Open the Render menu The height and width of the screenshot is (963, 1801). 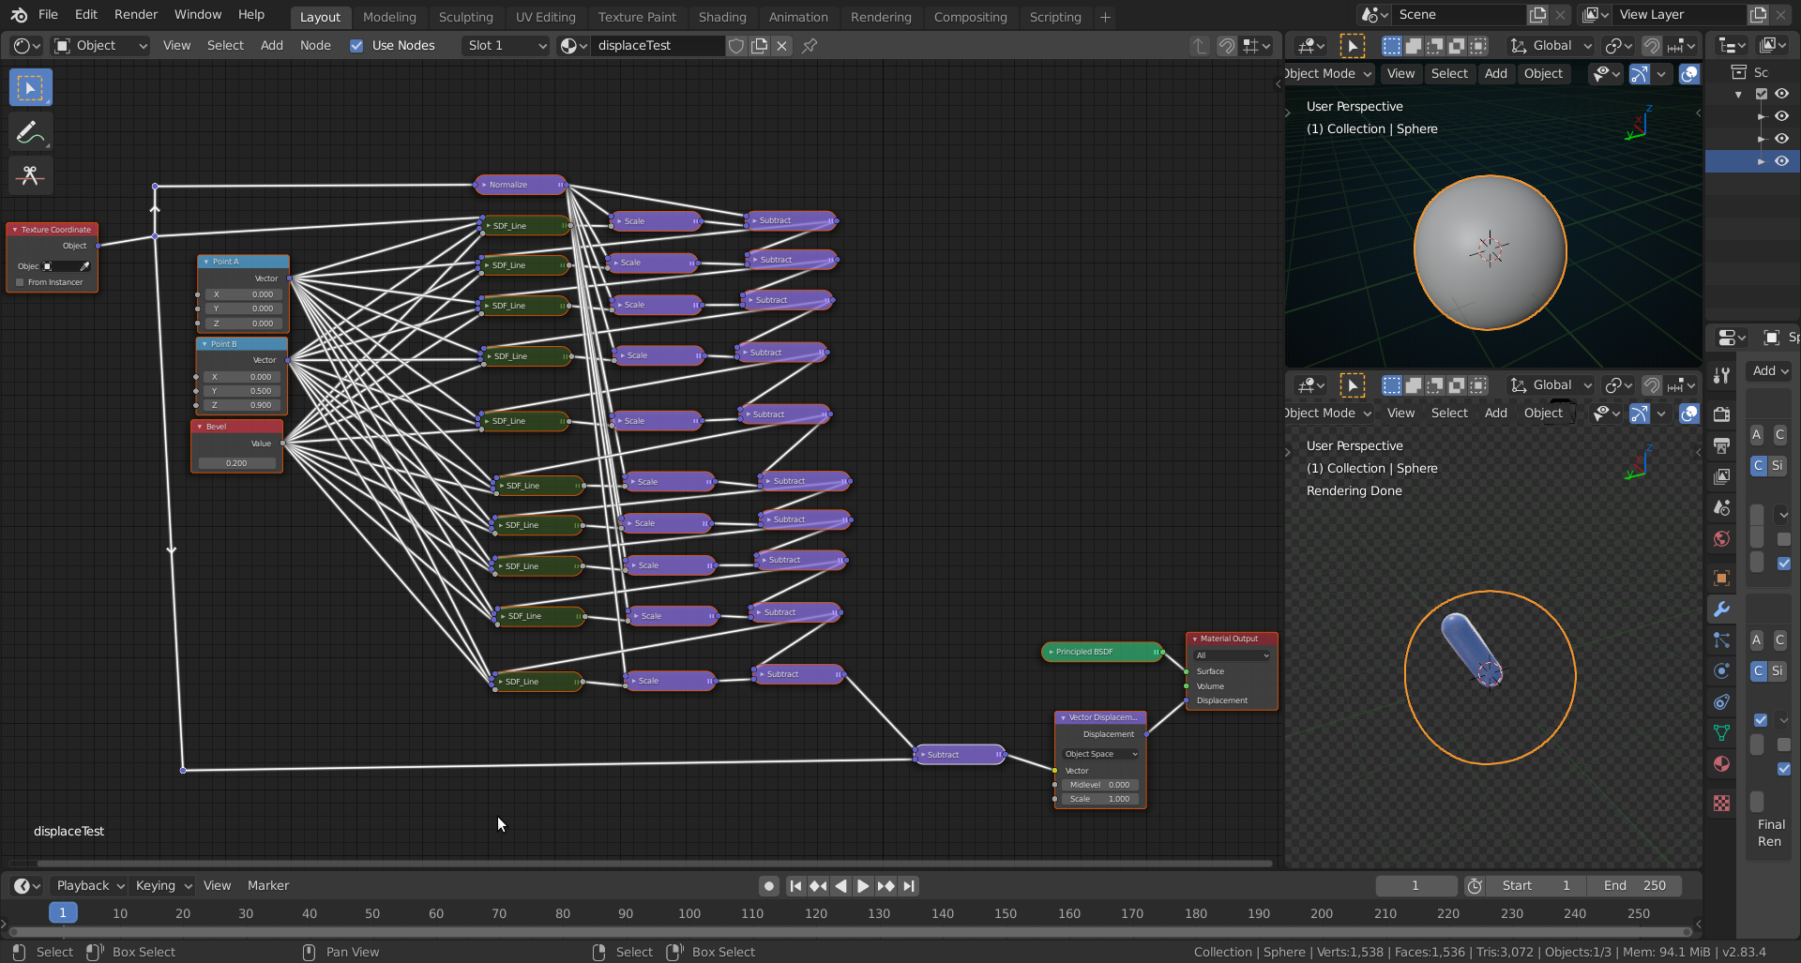(135, 14)
